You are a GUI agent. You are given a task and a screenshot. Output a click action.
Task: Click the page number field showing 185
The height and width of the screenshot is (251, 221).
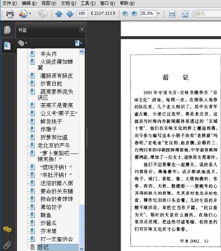click(x=82, y=14)
